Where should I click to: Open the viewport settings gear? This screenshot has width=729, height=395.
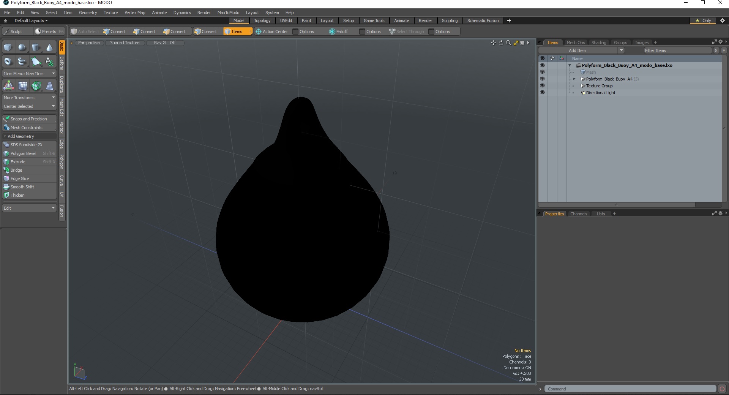coord(522,43)
